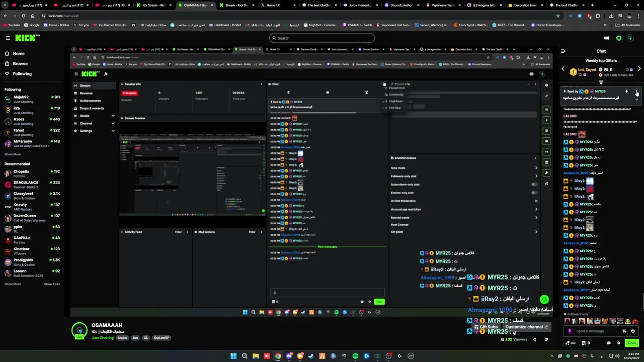Click the pin icon on pinned chat message
644x362 pixels.
point(626,92)
